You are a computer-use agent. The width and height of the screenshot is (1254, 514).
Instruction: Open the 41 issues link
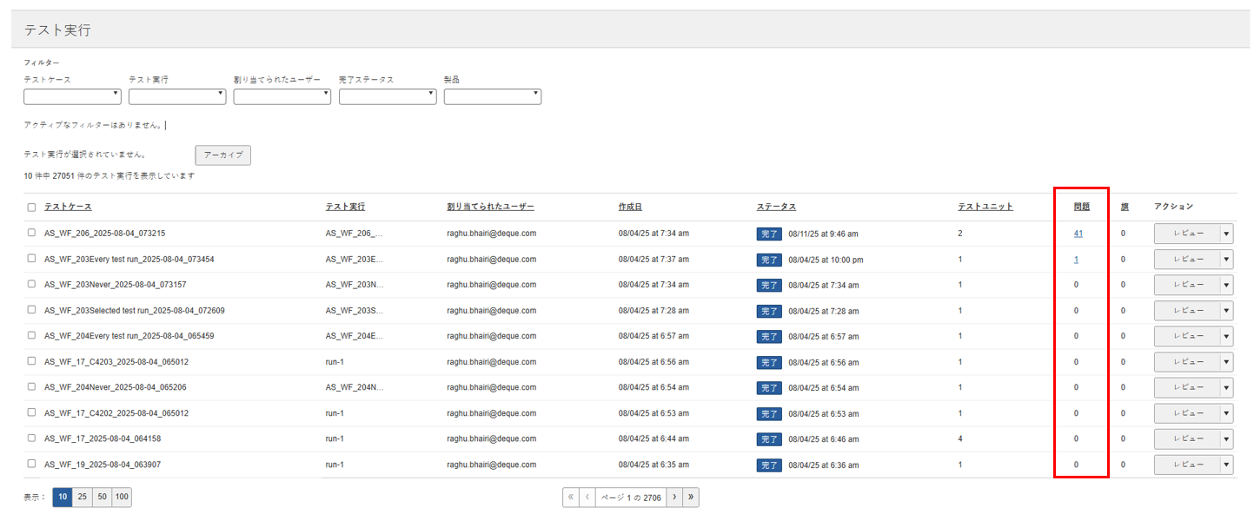click(1078, 234)
